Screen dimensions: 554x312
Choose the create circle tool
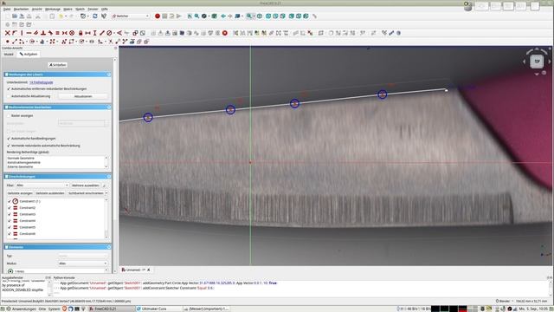pyautogui.click(x=32, y=42)
